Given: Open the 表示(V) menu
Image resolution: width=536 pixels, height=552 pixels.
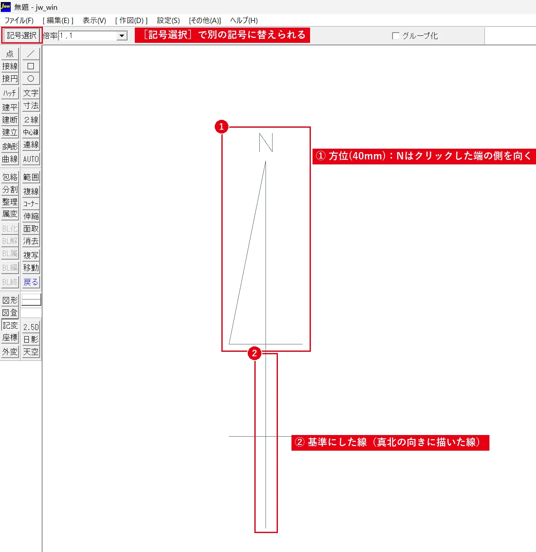Looking at the screenshot, I should pos(94,21).
